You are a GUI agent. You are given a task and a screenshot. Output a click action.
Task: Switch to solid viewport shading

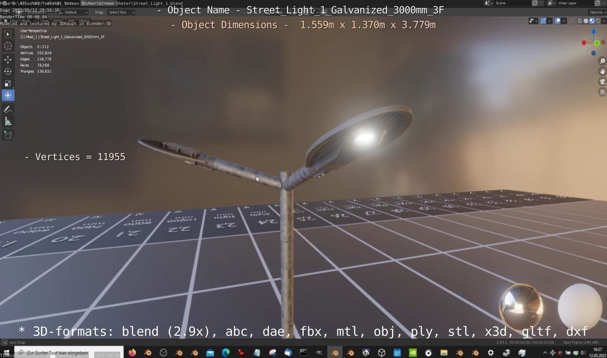pyautogui.click(x=586, y=21)
